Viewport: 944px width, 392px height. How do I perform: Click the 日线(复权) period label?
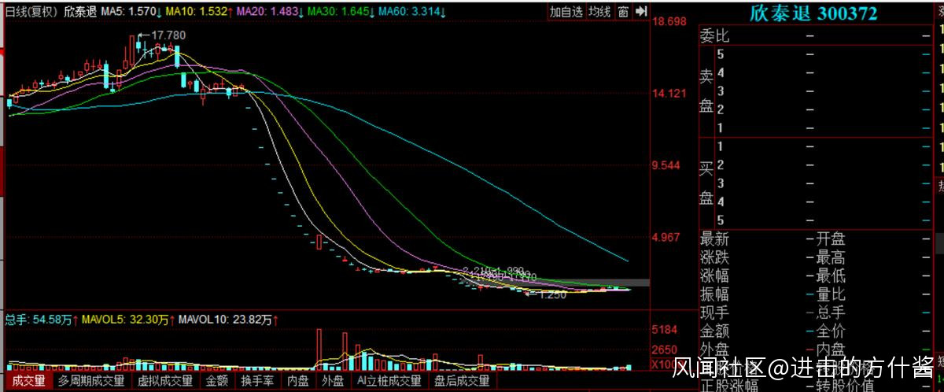point(31,12)
